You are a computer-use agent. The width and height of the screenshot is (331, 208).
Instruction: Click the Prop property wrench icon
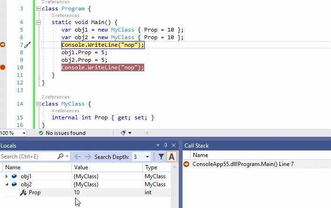click(x=23, y=192)
